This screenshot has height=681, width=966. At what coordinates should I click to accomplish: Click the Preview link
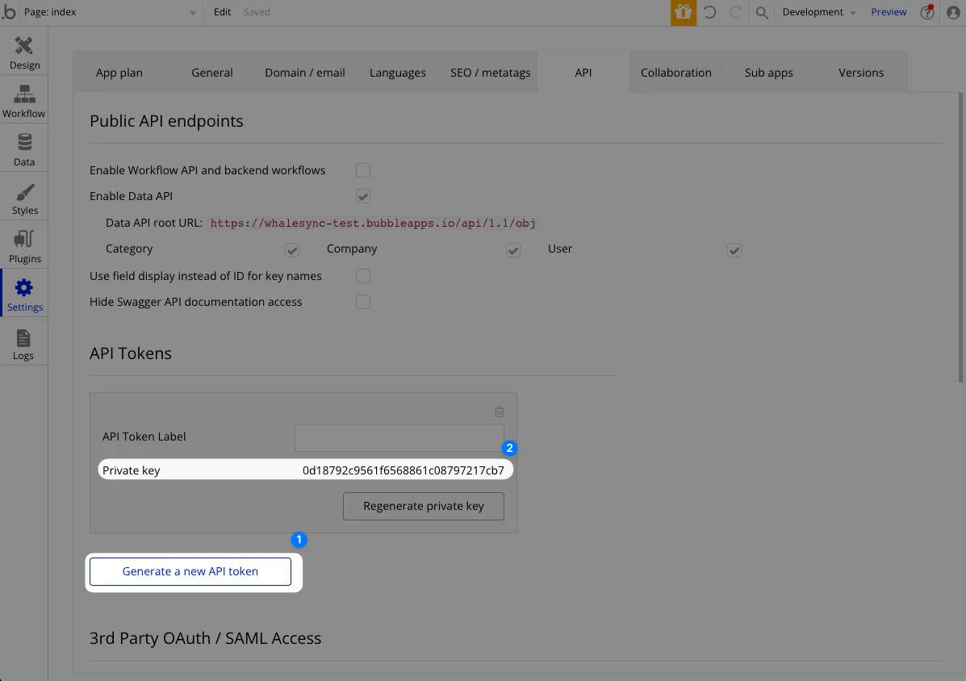tap(889, 11)
